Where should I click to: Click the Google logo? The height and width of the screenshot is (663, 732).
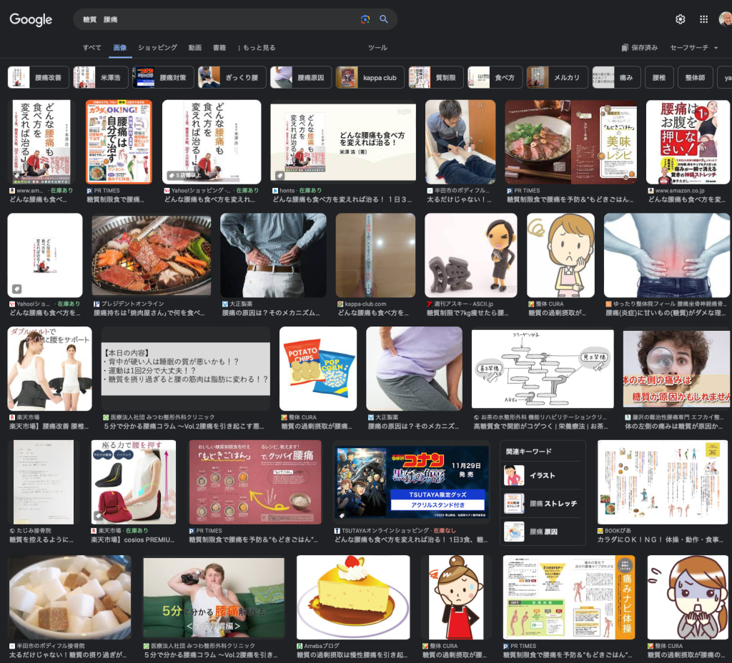pos(31,20)
